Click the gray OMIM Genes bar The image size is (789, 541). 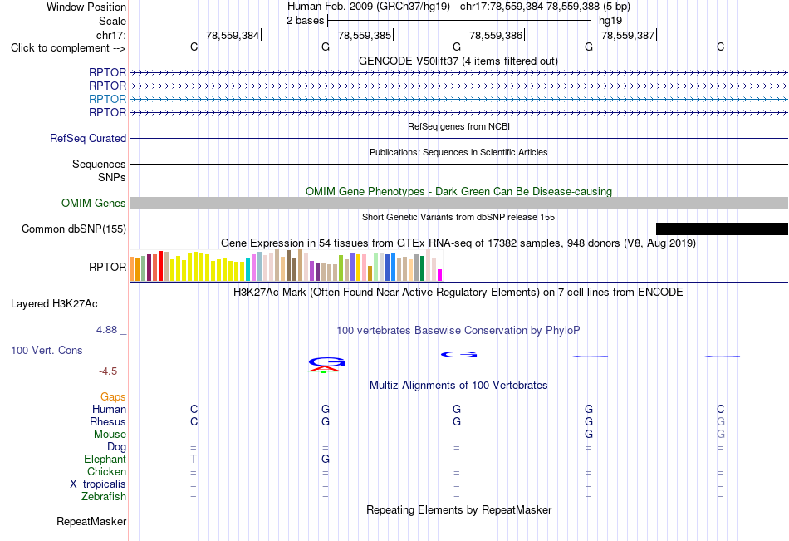458,203
